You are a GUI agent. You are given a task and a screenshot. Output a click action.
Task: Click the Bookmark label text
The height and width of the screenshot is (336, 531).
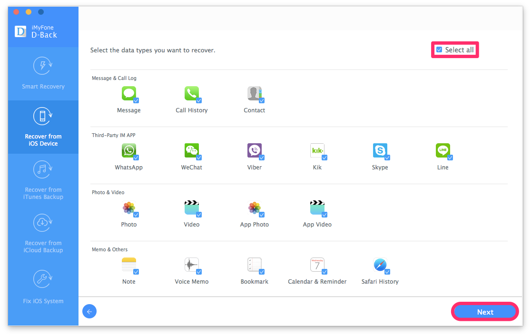(x=255, y=281)
